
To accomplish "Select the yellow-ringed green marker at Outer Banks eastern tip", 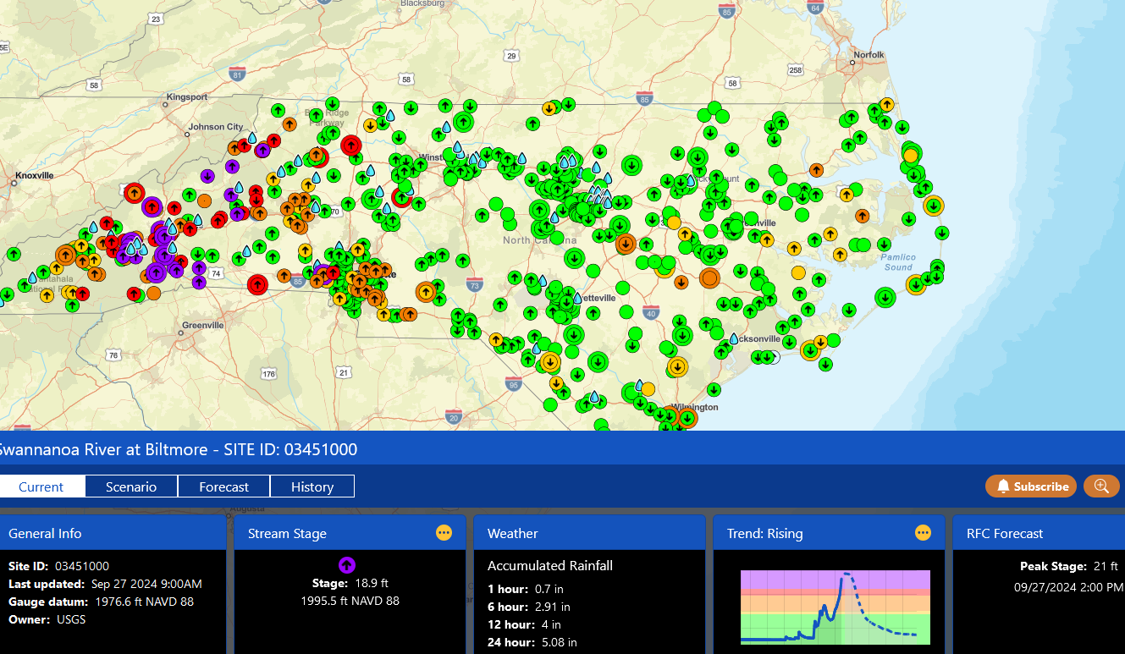I will pyautogui.click(x=934, y=206).
